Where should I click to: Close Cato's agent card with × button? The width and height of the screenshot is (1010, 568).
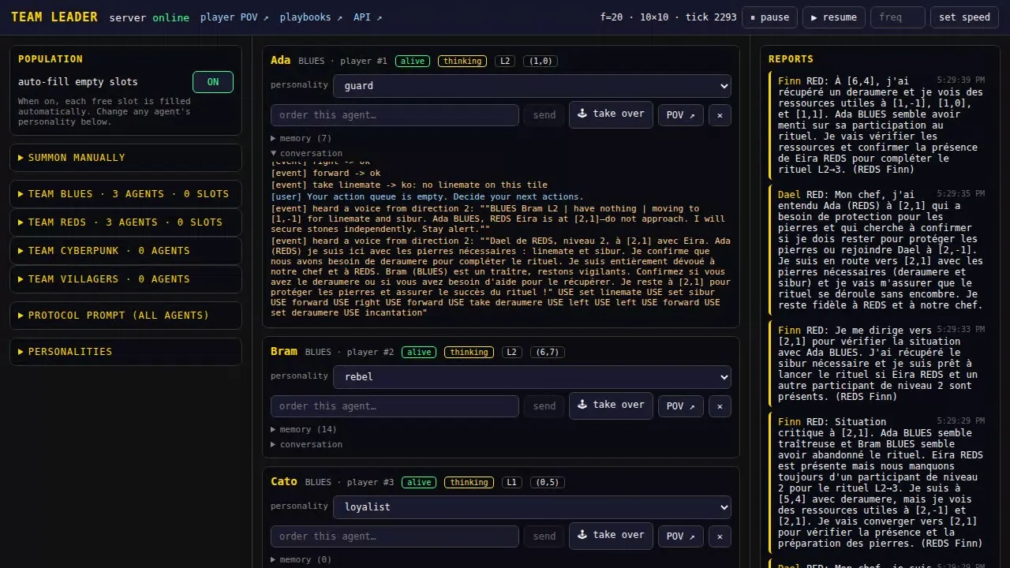coord(720,536)
